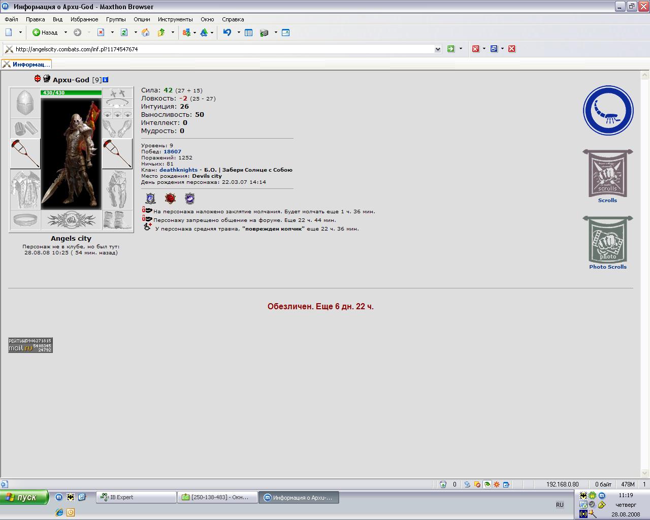650x520 pixels.
Task: Open the Photo Scrolls link
Action: click(x=608, y=267)
